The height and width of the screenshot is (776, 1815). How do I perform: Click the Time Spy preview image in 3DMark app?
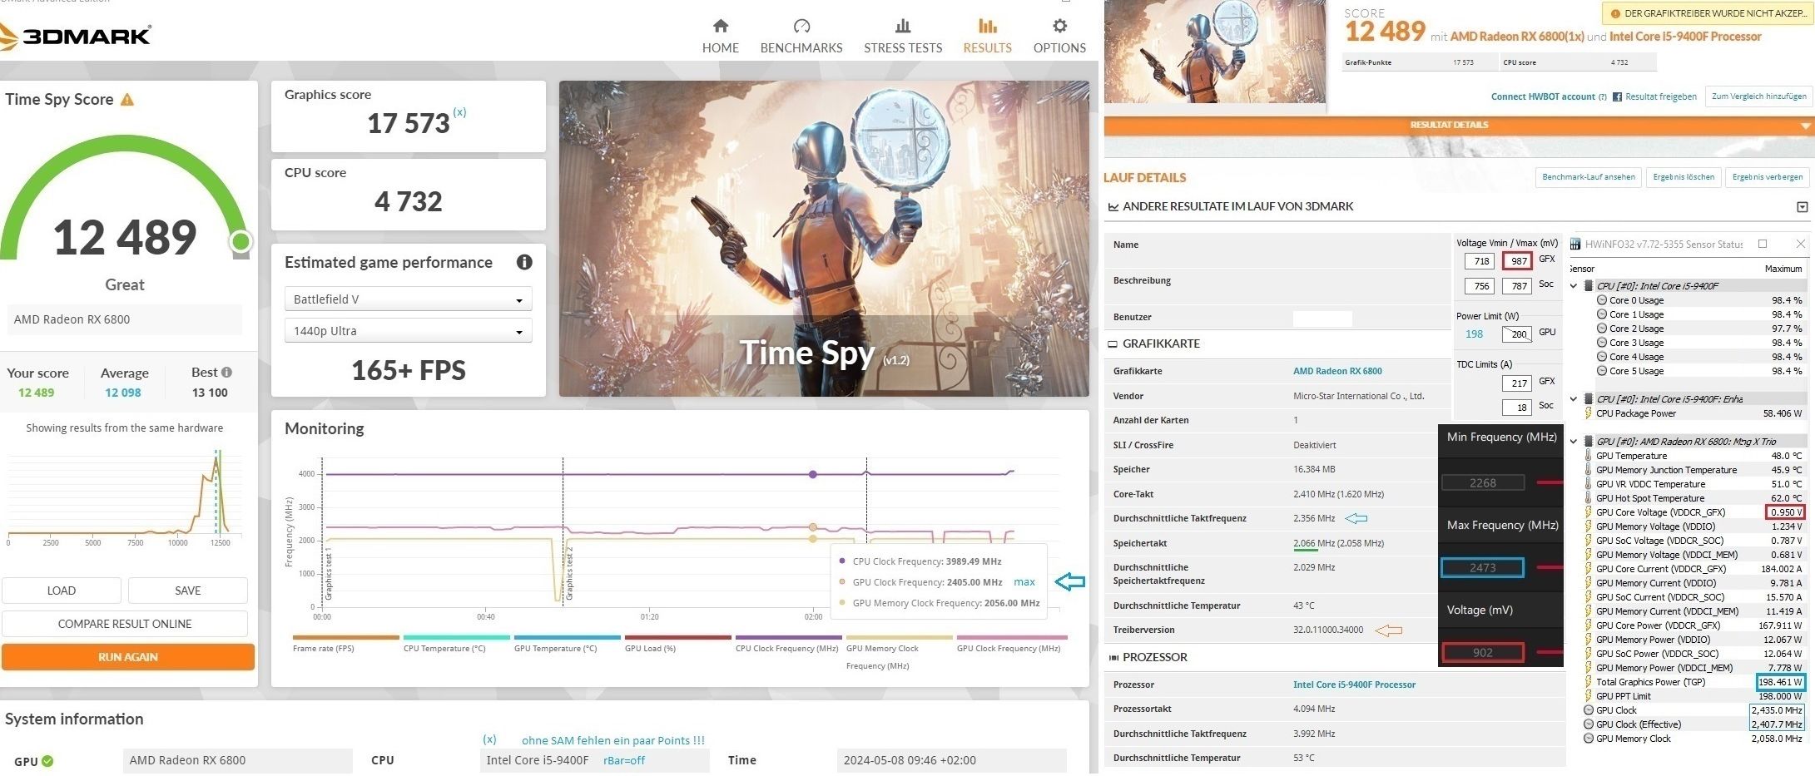click(824, 239)
